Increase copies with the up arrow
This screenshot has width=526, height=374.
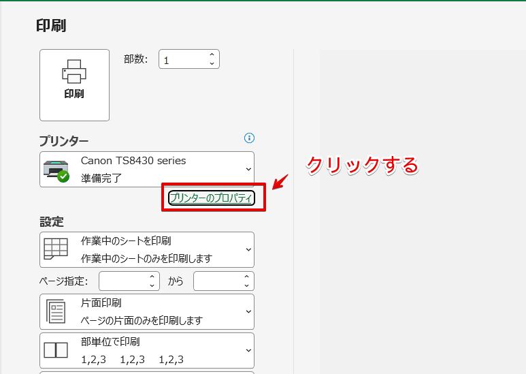212,54
